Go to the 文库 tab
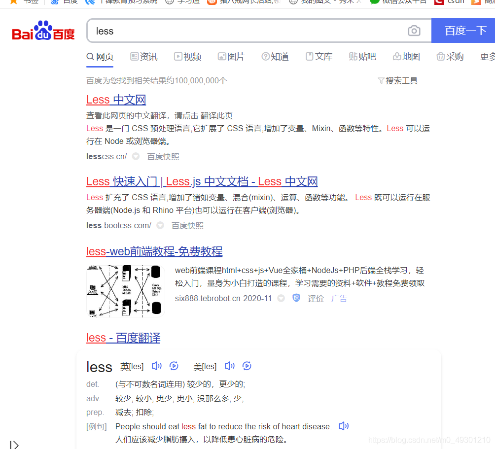495x449 pixels. (319, 57)
